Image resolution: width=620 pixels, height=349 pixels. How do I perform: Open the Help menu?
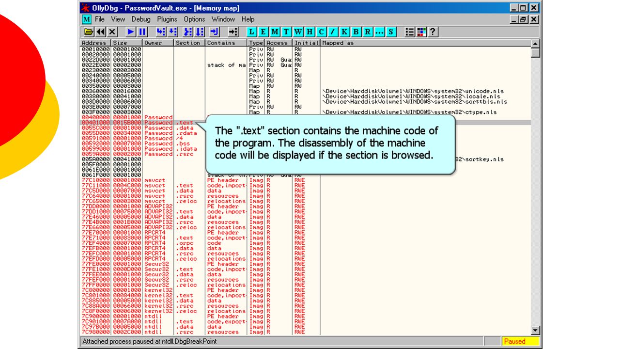click(x=248, y=19)
